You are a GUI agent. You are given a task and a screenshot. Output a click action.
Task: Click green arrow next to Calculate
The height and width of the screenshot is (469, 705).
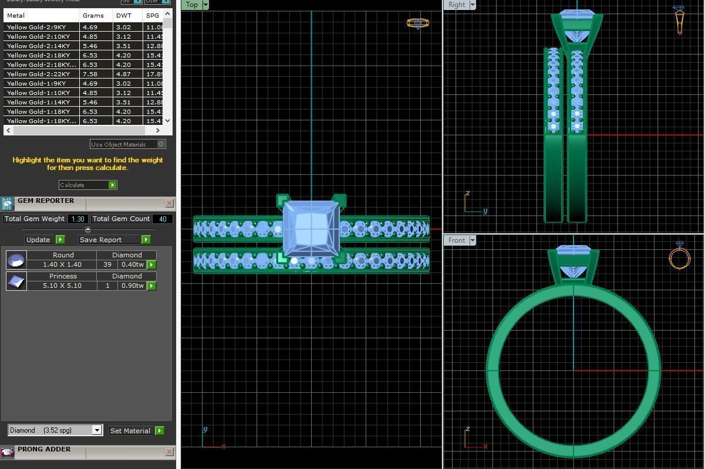(113, 185)
